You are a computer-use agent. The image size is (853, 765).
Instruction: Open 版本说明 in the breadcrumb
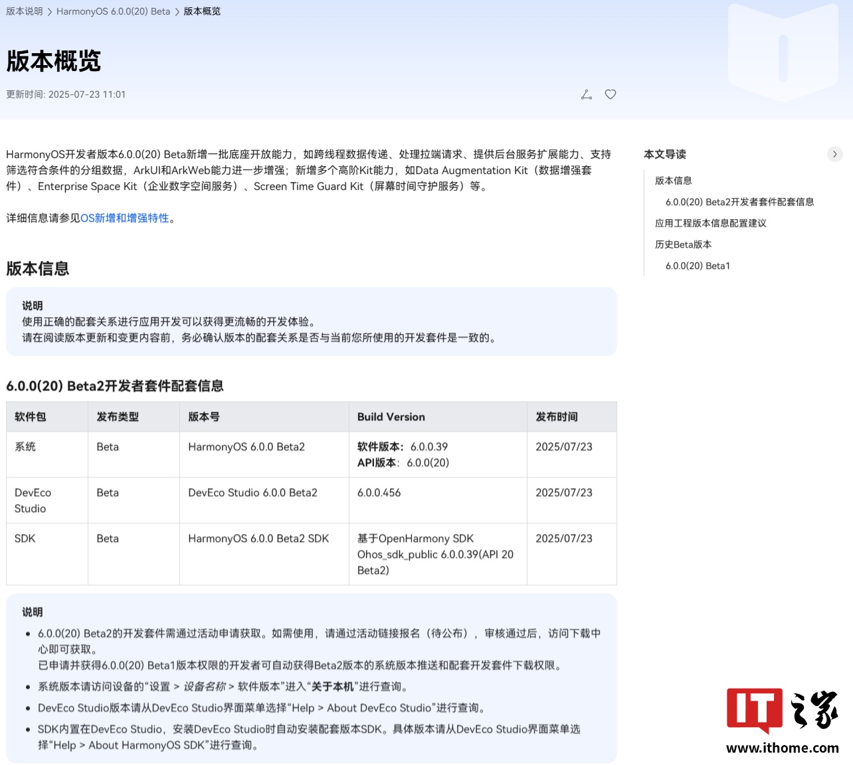[25, 11]
